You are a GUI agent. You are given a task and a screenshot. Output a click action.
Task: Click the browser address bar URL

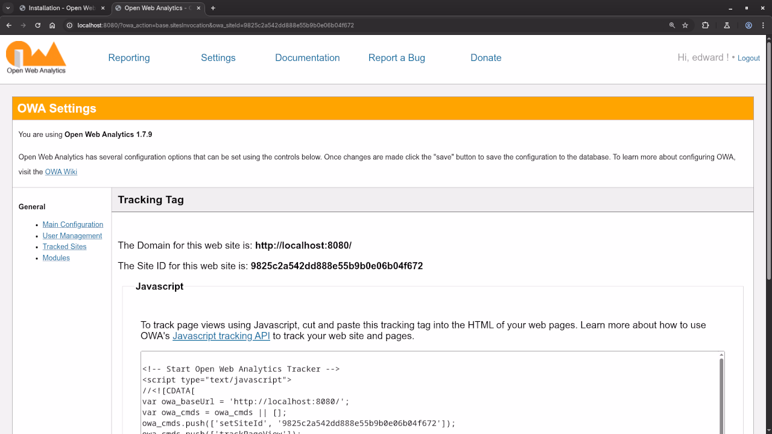[x=215, y=25]
